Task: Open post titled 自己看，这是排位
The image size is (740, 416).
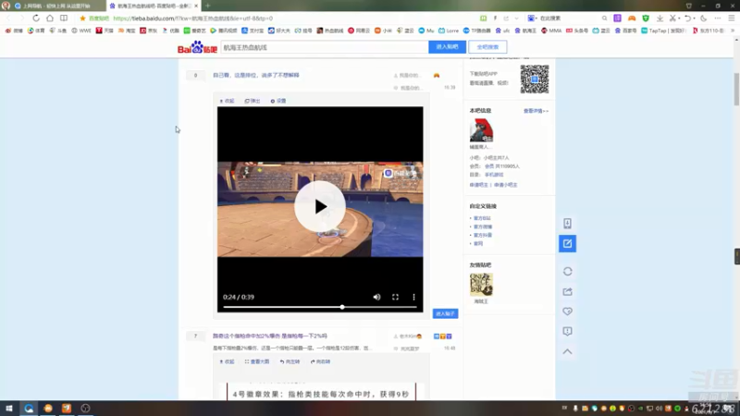Action: (x=256, y=75)
